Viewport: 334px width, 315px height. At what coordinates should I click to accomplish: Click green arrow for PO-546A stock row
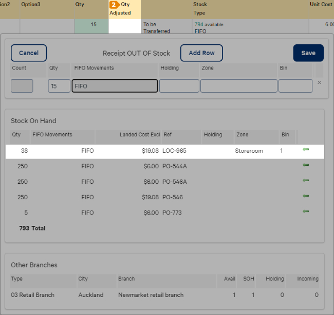tap(306, 181)
